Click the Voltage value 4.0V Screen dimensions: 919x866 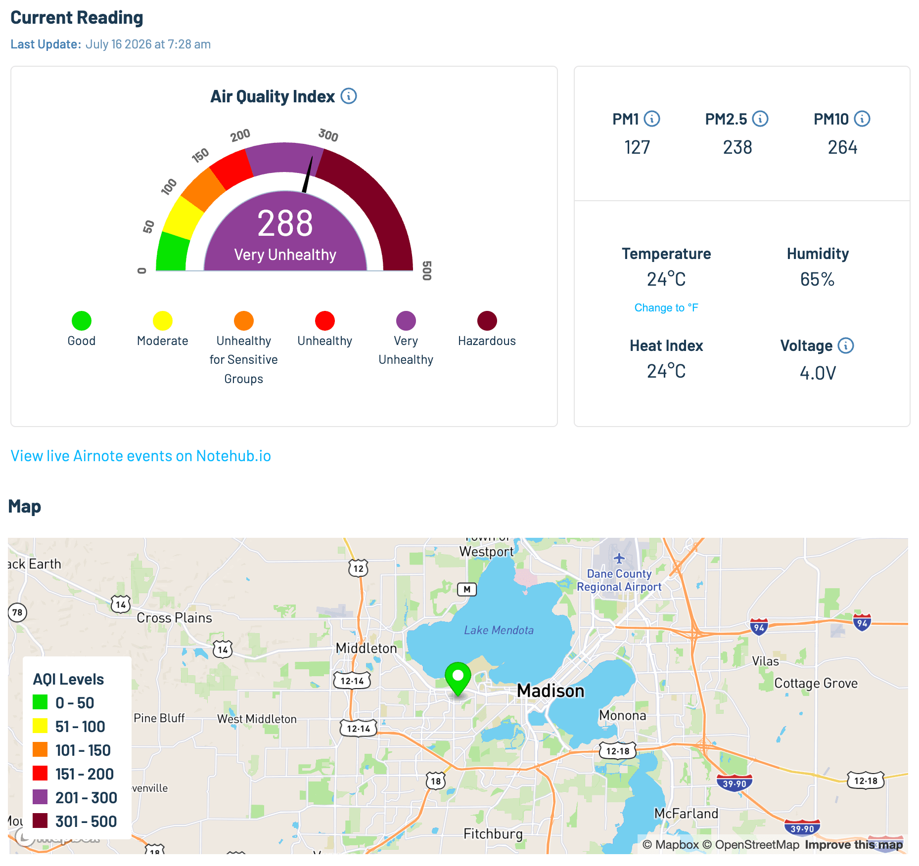click(818, 373)
